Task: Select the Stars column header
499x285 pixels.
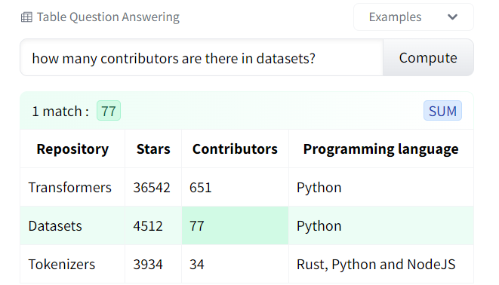Action: [x=153, y=149]
